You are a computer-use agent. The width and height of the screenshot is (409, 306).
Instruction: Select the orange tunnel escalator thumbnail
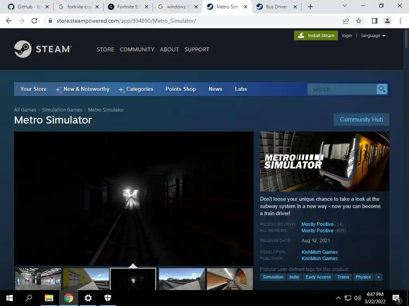[230, 279]
